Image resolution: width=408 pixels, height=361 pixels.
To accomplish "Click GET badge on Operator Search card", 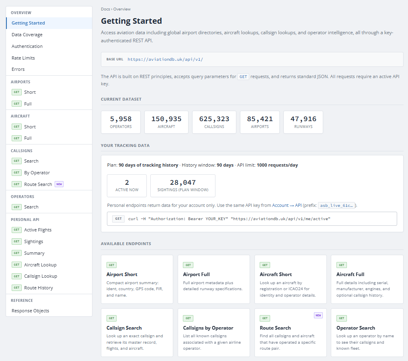I will (341, 318).
